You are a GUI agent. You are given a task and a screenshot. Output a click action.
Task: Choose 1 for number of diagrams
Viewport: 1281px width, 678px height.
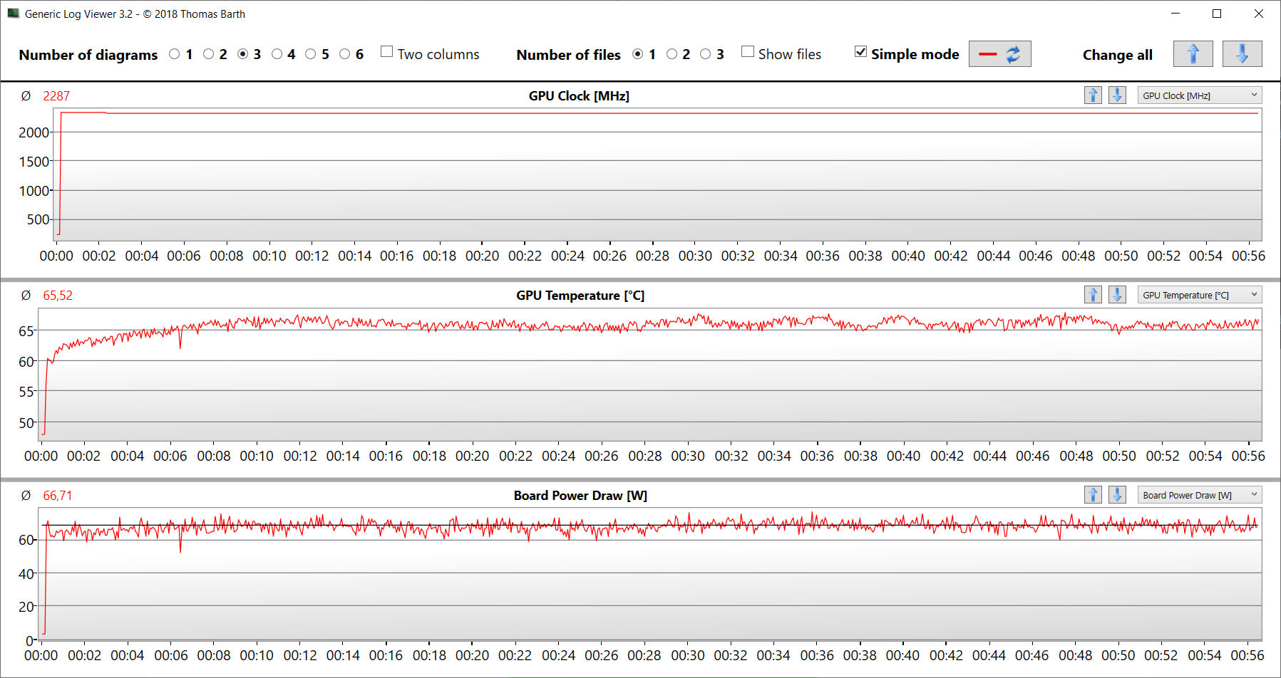pyautogui.click(x=175, y=54)
